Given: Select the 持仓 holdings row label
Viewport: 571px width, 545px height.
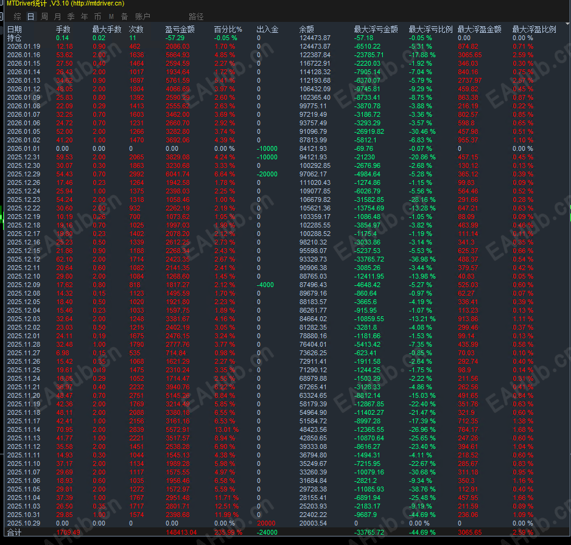Looking at the screenshot, I should pyautogui.click(x=15, y=38).
